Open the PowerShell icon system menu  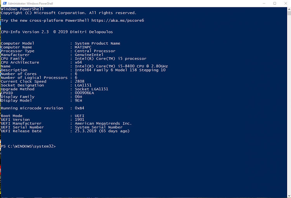tap(5, 3)
